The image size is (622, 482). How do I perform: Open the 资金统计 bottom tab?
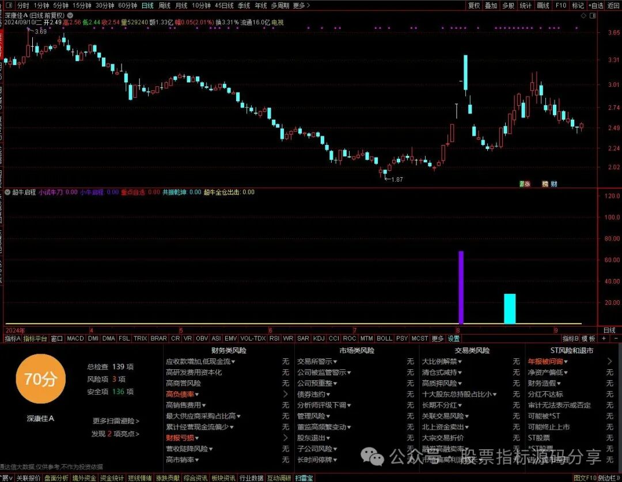(112, 478)
